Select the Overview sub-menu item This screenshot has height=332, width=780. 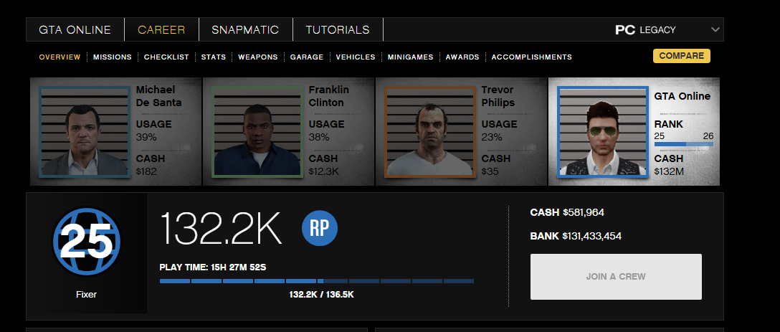coord(60,57)
